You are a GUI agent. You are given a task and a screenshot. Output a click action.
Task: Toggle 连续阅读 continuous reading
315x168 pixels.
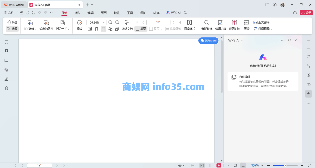173,29
